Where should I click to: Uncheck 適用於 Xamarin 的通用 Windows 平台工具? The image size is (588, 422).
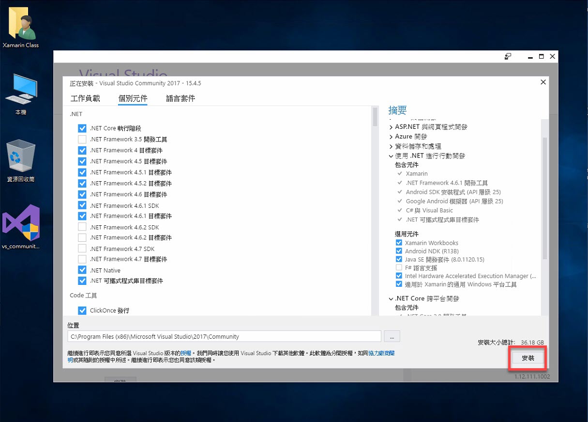click(399, 284)
